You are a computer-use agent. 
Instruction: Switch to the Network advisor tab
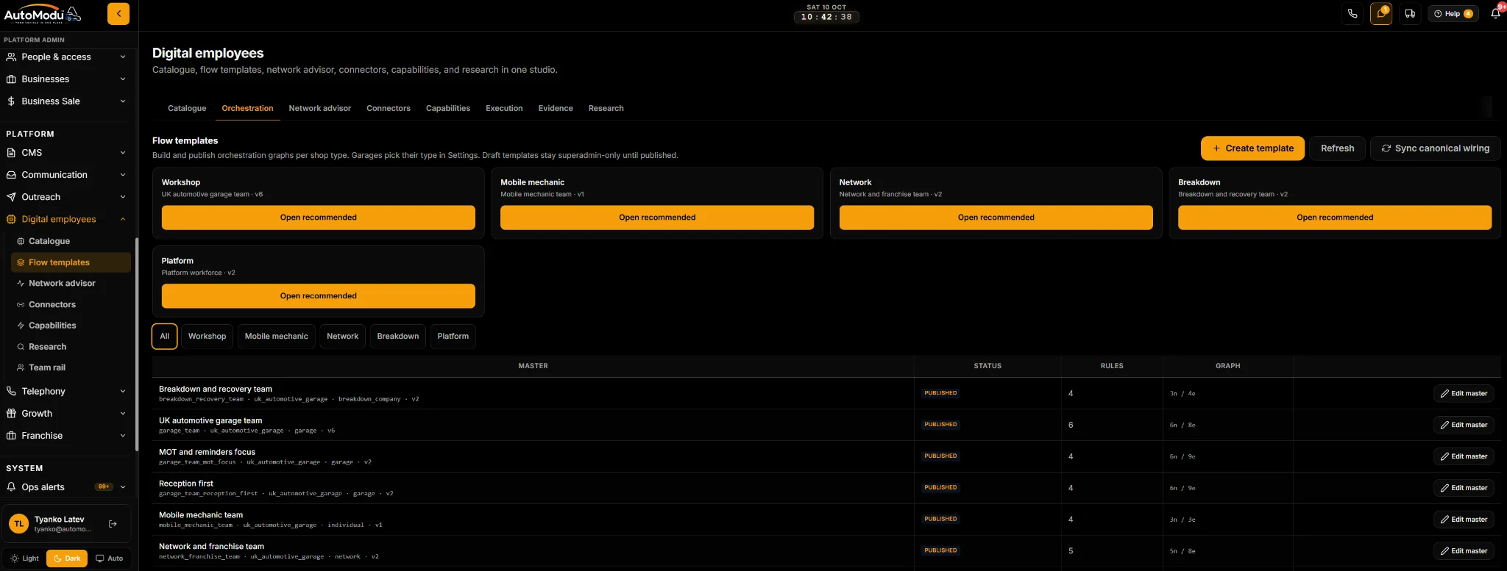[319, 108]
